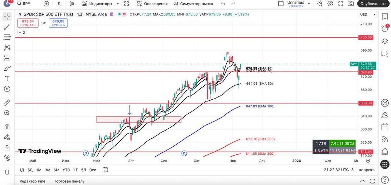The width and height of the screenshot is (391, 185).
Task: Toggle magnet mode for drawings
Action: (x=7, y=127)
